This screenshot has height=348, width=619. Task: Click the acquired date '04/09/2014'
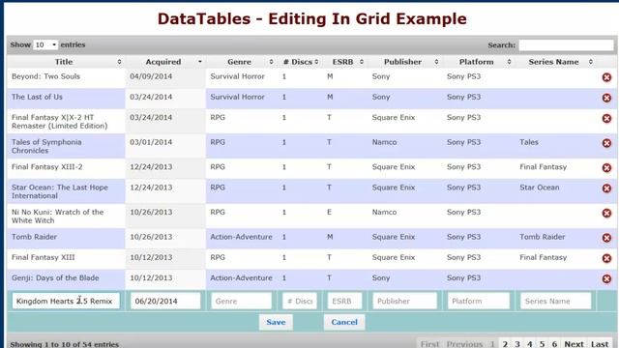point(151,76)
